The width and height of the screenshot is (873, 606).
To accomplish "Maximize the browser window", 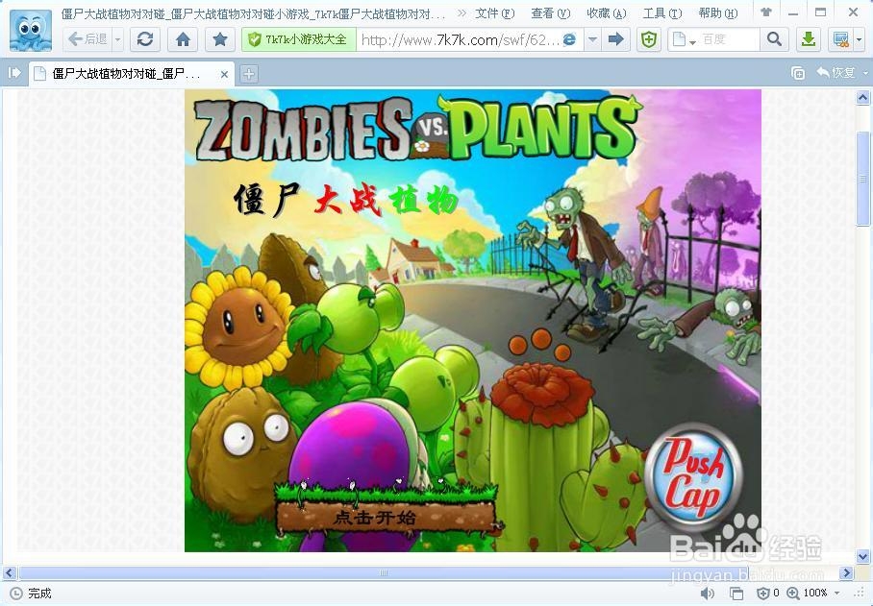I will (821, 12).
